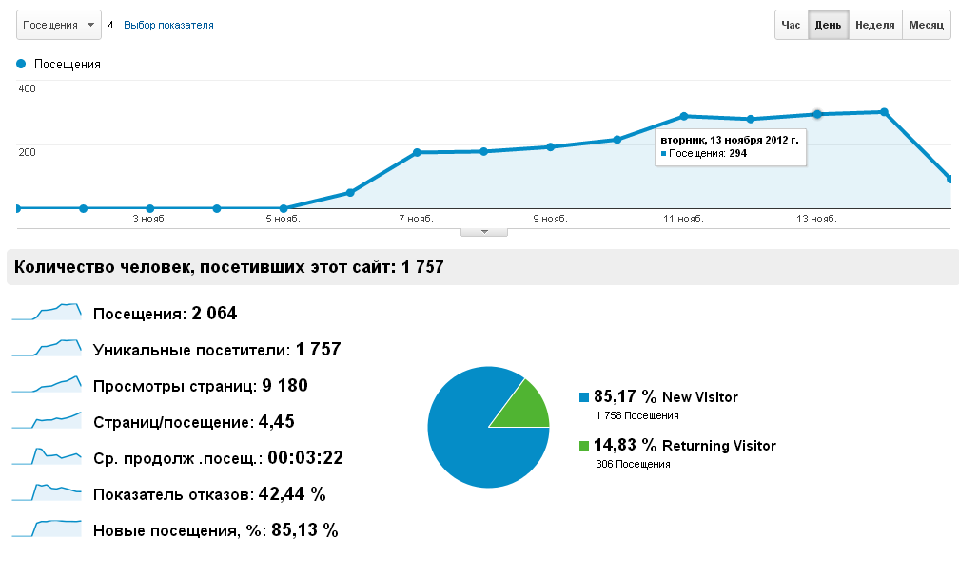The width and height of the screenshot is (959, 576).
Task: Switch graph to Час view
Action: [791, 25]
